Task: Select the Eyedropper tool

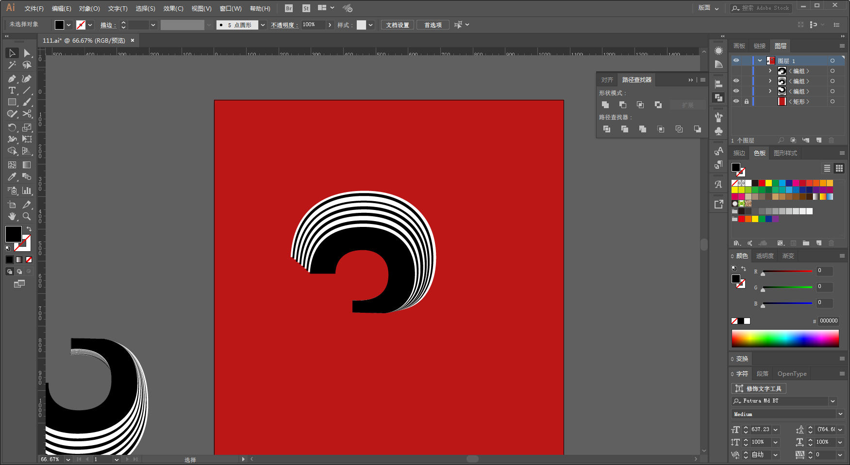Action: tap(12, 177)
